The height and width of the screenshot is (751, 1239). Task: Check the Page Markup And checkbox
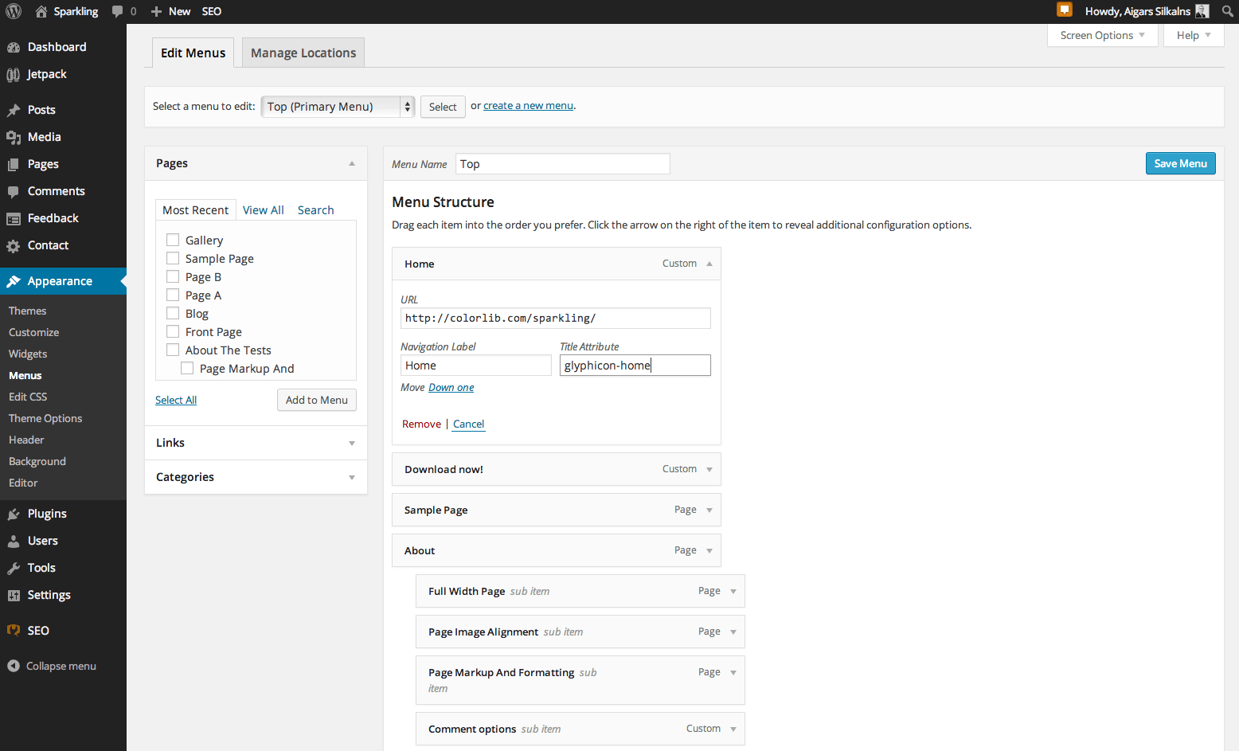tap(187, 368)
